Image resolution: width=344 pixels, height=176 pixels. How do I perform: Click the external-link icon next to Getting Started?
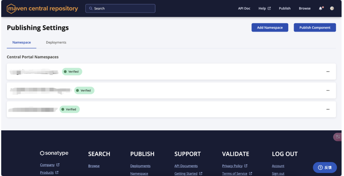pyautogui.click(x=200, y=174)
